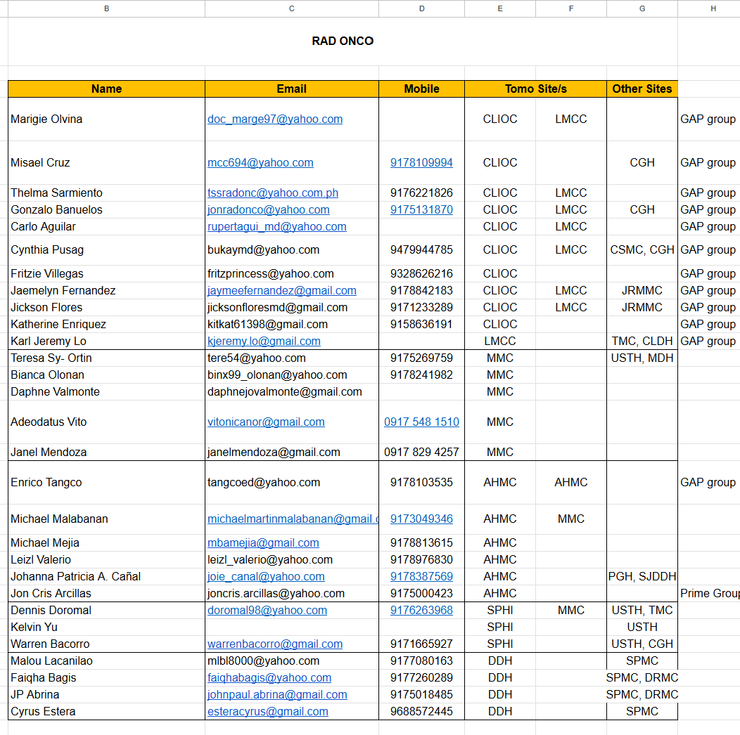The width and height of the screenshot is (740, 735).
Task: Open faiqhabagis@yahoo.com email link
Action: pos(269,677)
